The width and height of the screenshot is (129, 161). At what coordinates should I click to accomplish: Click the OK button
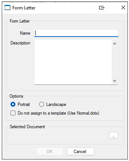pyautogui.click(x=50, y=151)
